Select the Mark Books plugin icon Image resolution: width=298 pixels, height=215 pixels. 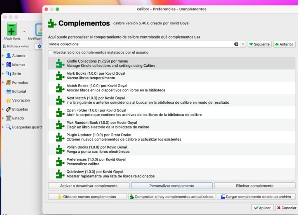tap(60, 75)
